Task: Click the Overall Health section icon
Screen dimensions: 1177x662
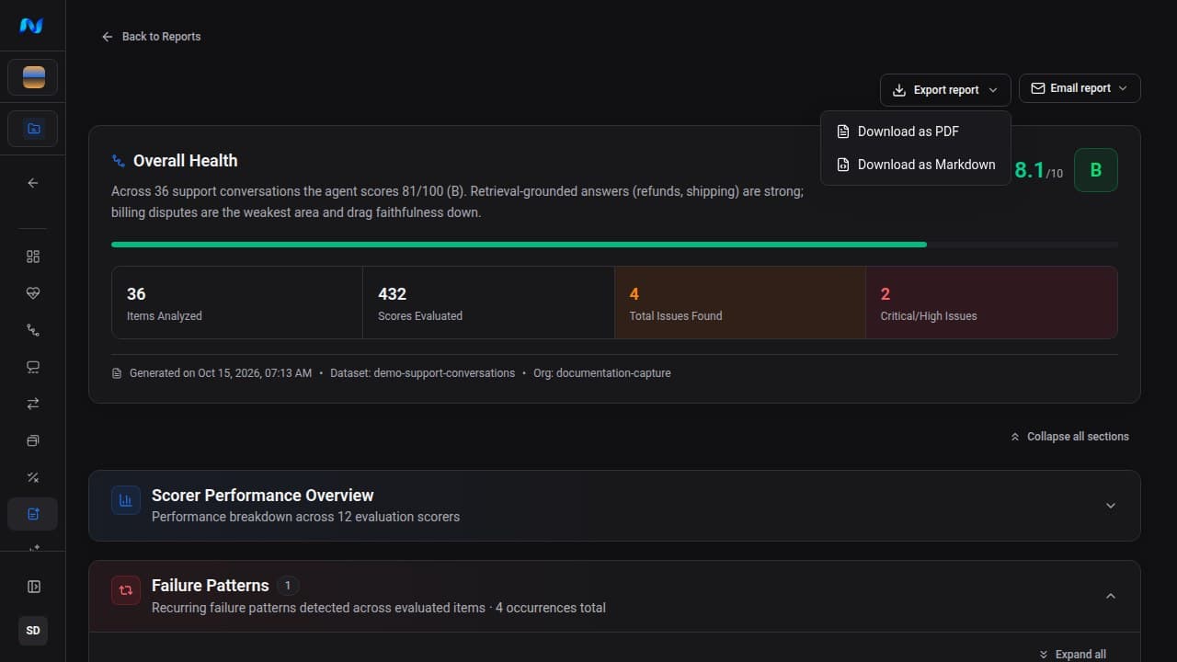Action: pyautogui.click(x=119, y=161)
